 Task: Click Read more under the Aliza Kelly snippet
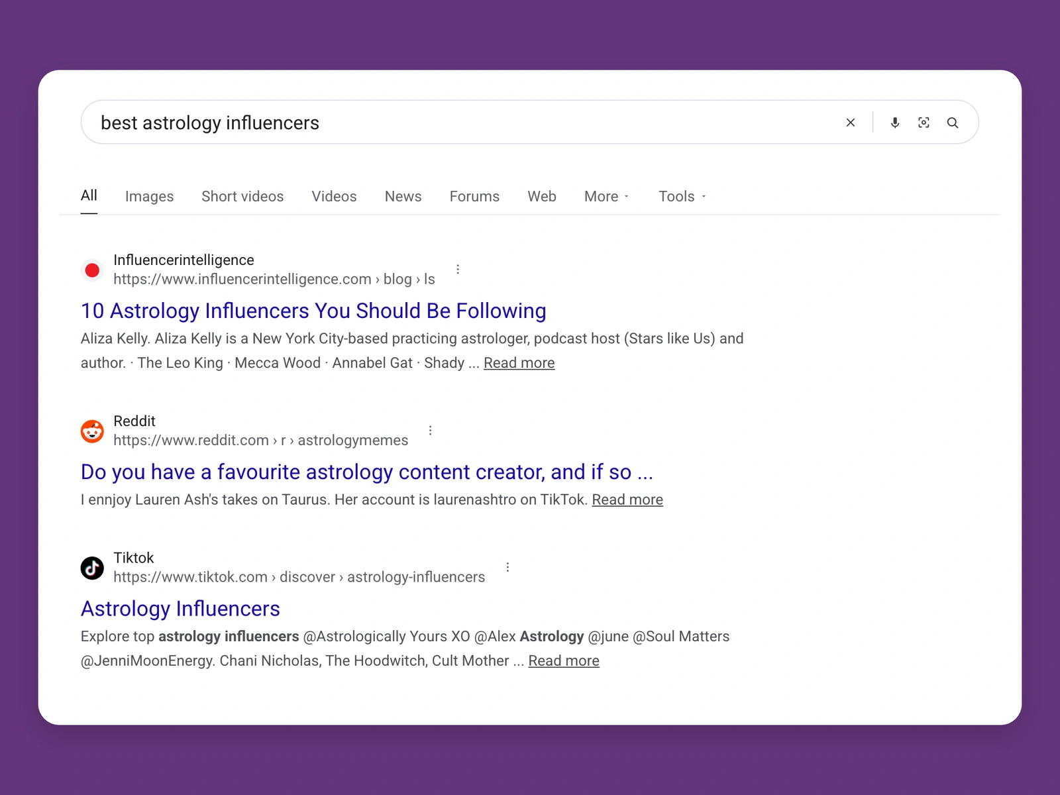pyautogui.click(x=519, y=363)
